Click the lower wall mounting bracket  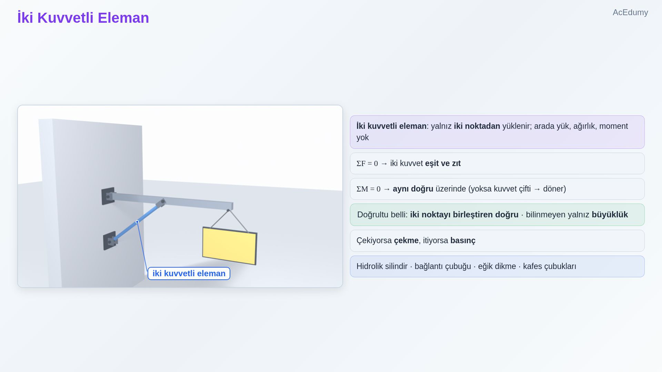pos(110,241)
